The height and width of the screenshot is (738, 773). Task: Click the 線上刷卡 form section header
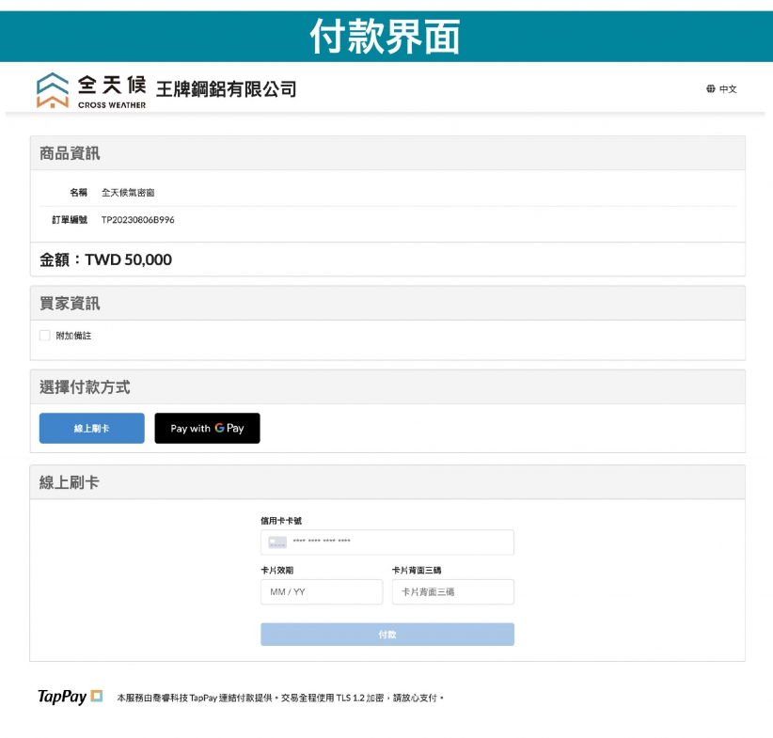pos(70,482)
